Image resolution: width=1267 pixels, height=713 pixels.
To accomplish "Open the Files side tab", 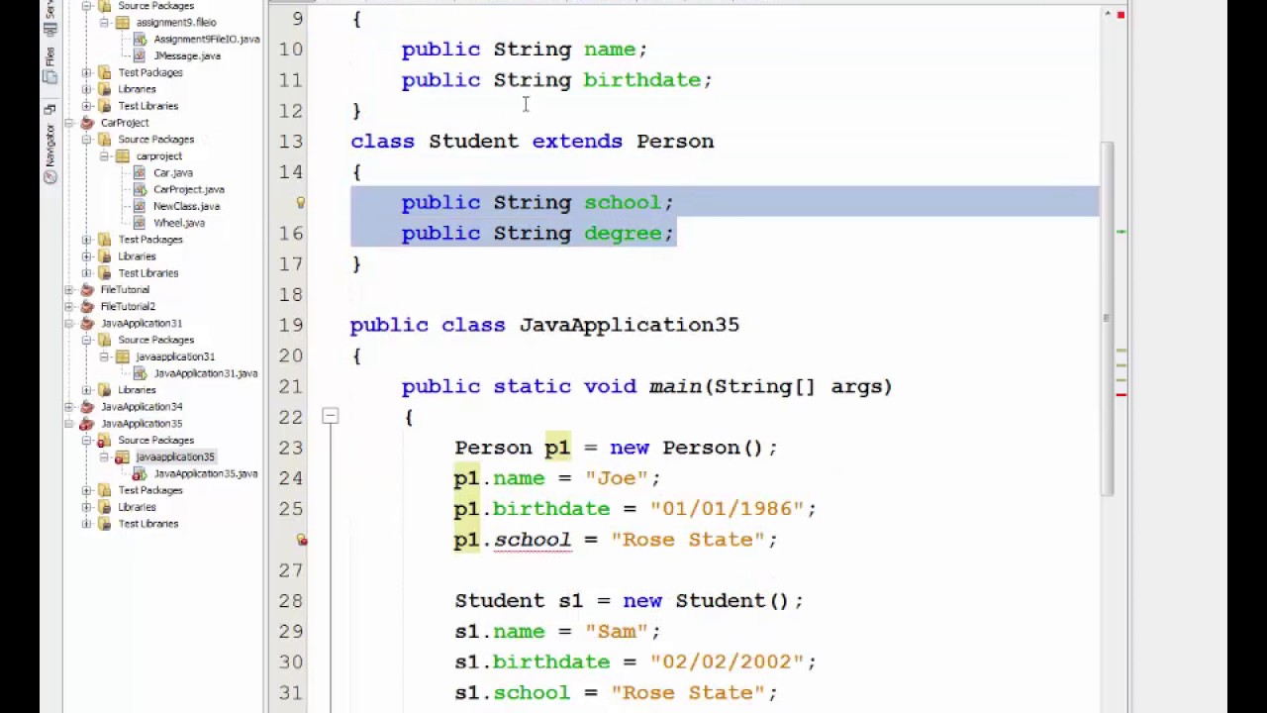I will pyautogui.click(x=49, y=64).
